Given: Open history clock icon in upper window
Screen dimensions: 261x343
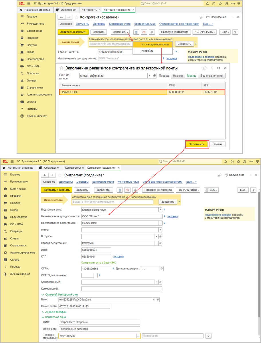Looking at the screenshot, I should [214, 4].
